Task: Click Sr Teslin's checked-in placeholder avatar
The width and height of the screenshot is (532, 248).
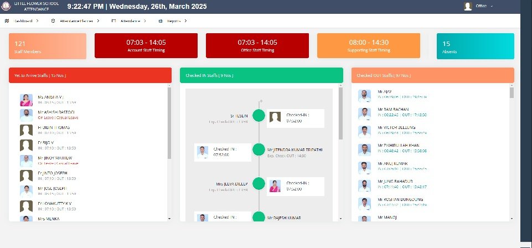Action: (x=275, y=117)
